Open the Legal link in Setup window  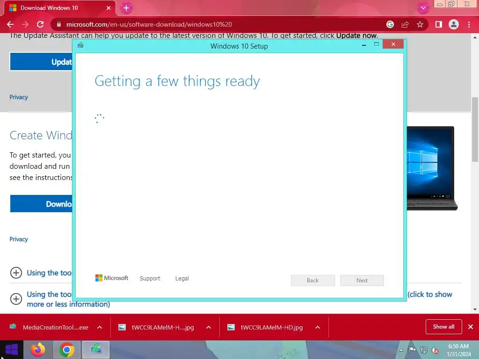[x=182, y=279]
